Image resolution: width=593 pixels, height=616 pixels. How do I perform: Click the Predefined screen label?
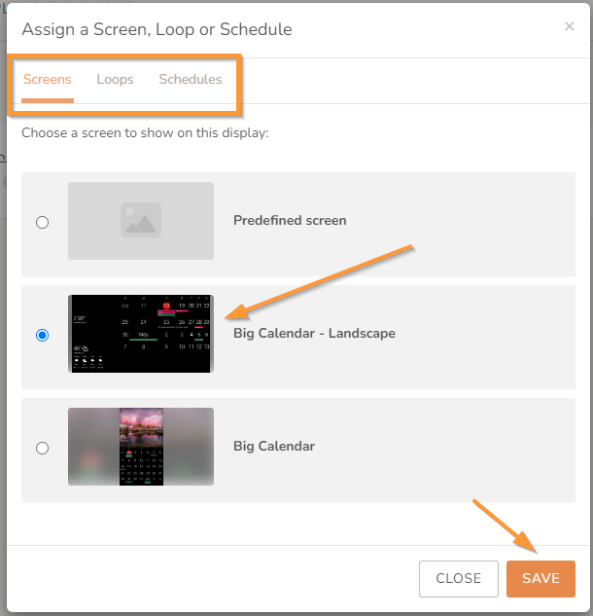click(290, 220)
